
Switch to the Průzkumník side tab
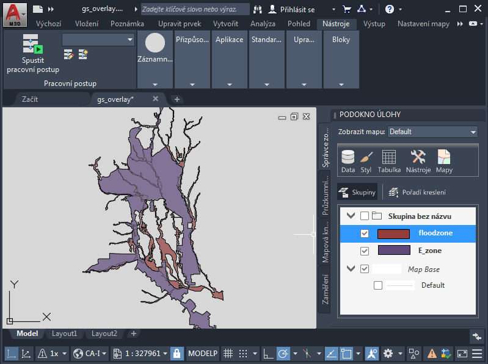(325, 195)
